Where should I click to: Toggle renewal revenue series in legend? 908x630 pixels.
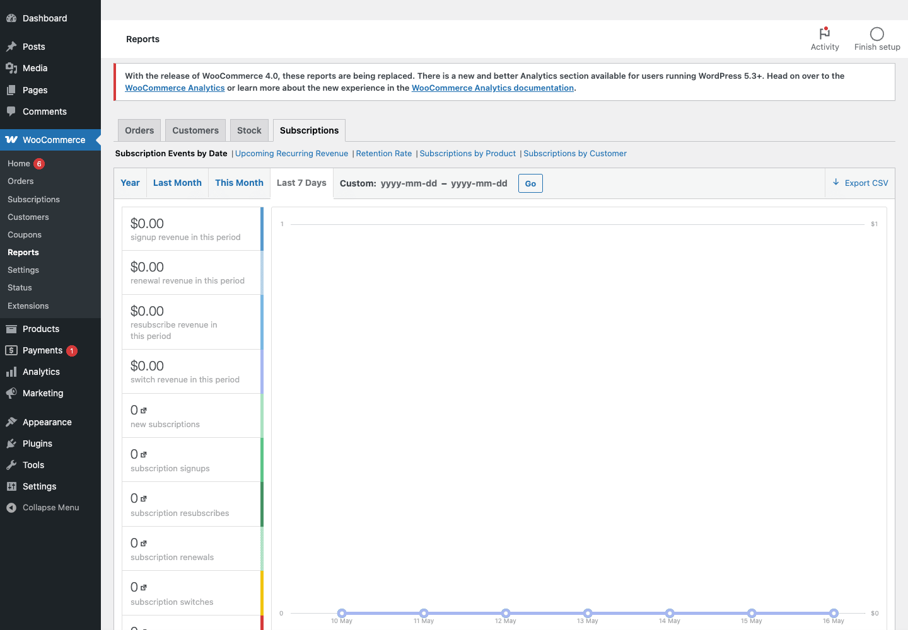[x=192, y=273]
